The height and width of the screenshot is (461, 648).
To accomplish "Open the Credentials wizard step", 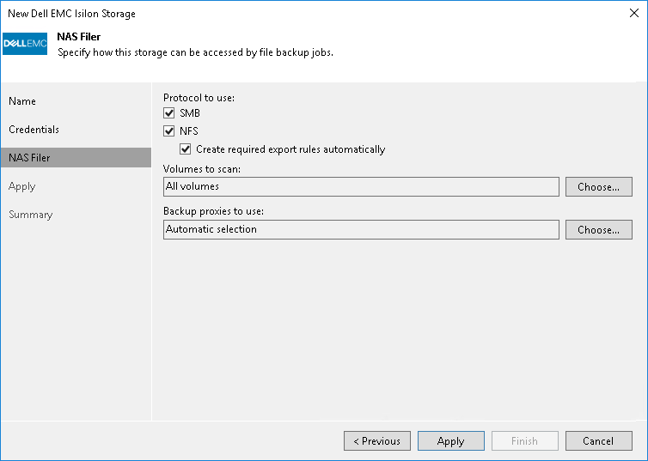I will point(34,130).
